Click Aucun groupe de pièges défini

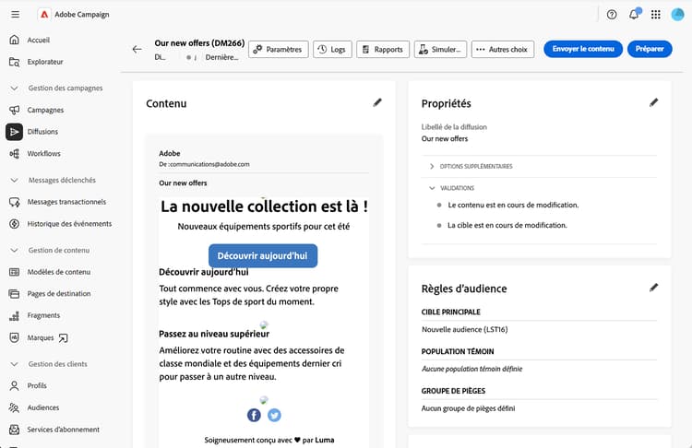click(468, 408)
